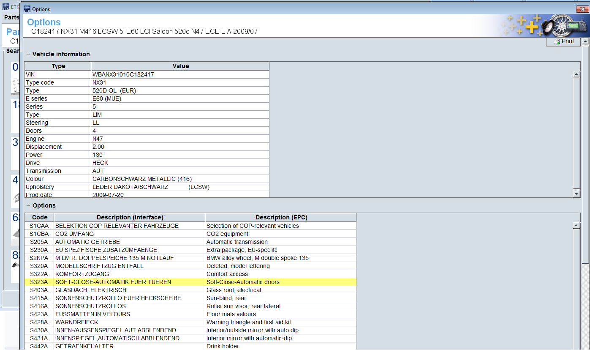
Task: Select the E series value E60 (MUE)
Action: [107, 98]
